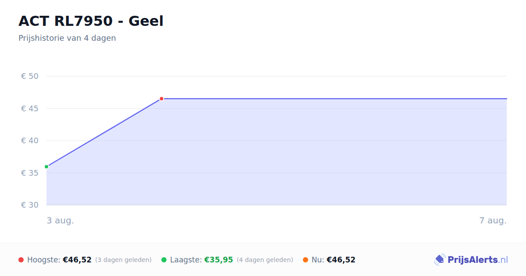Click the € 30 axis label
Image resolution: width=526 pixels, height=276 pixels.
pos(30,205)
